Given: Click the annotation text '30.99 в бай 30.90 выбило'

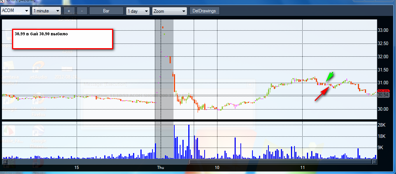Looking at the screenshot, I should pyautogui.click(x=41, y=34).
